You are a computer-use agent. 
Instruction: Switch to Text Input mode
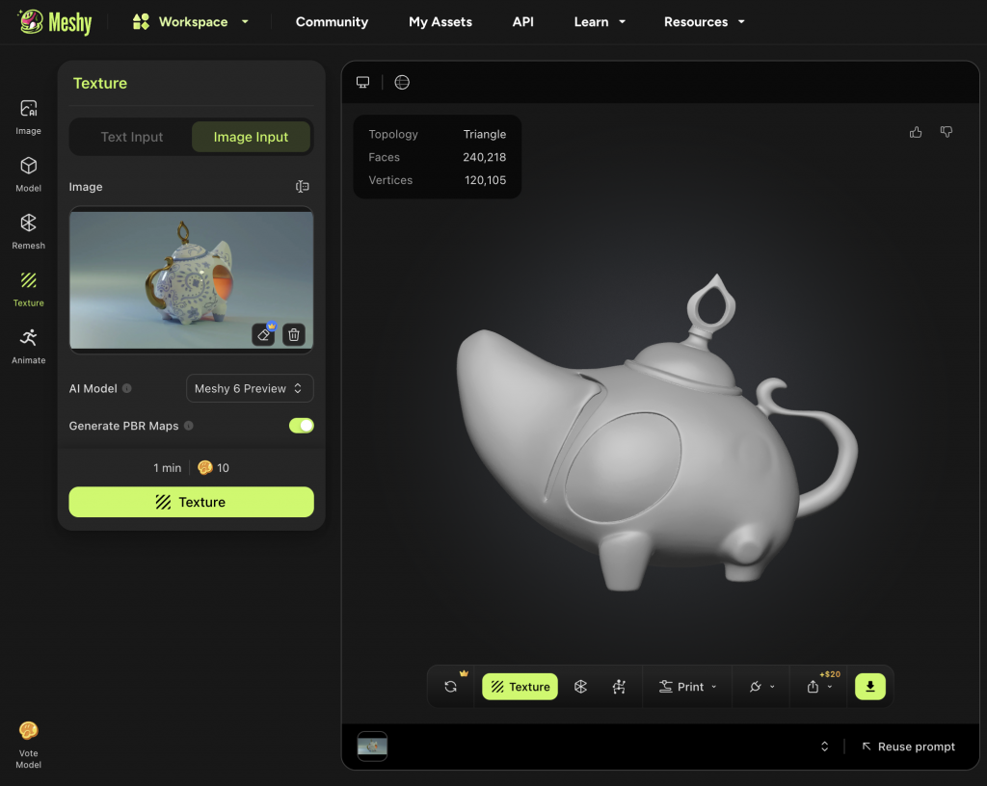click(132, 137)
